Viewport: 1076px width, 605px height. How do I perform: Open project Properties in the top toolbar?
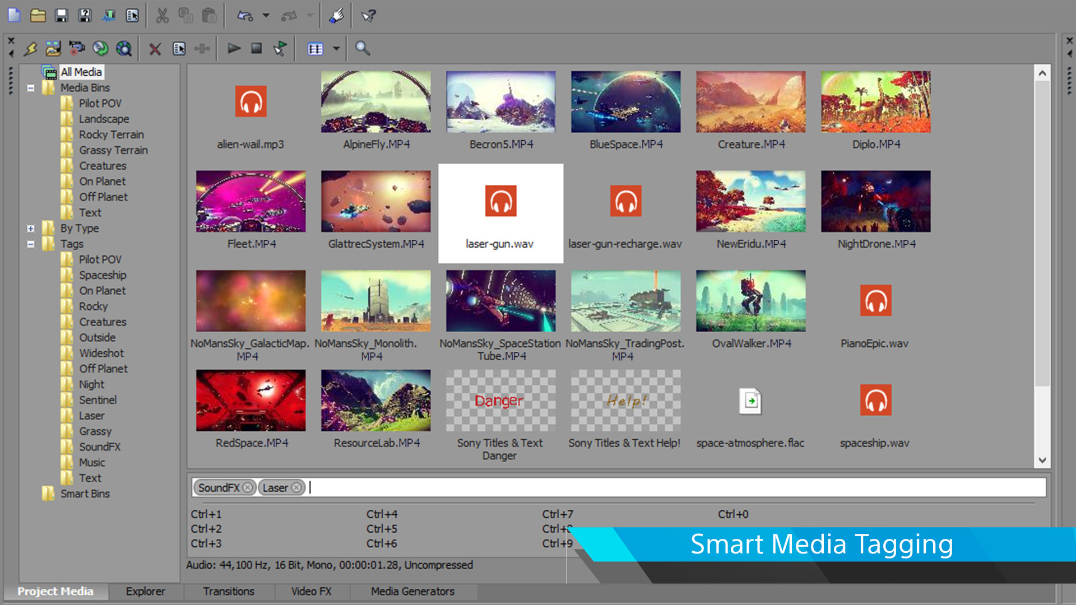tap(132, 16)
